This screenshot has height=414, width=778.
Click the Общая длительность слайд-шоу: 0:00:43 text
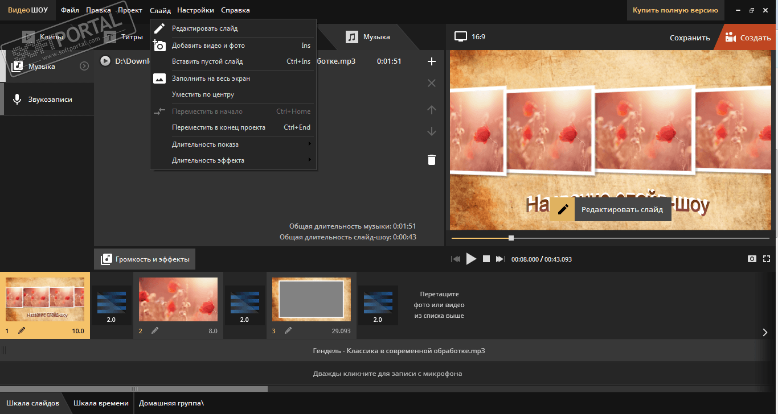tap(348, 237)
